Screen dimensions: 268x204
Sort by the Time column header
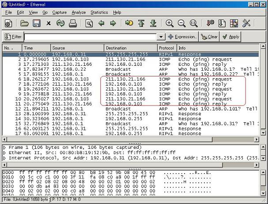point(36,48)
